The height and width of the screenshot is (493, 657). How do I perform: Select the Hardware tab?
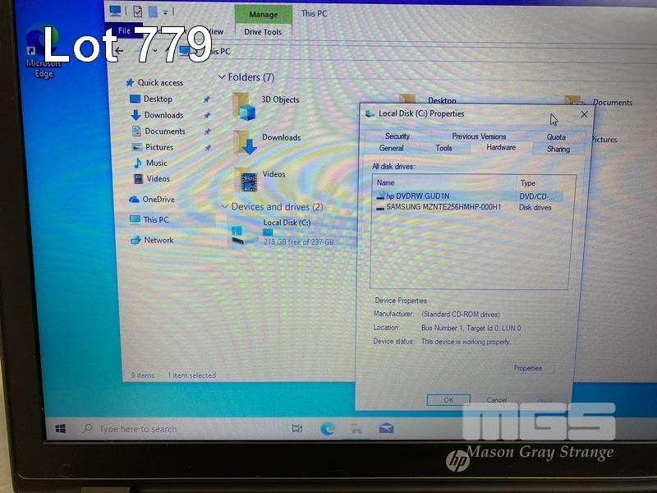501,147
